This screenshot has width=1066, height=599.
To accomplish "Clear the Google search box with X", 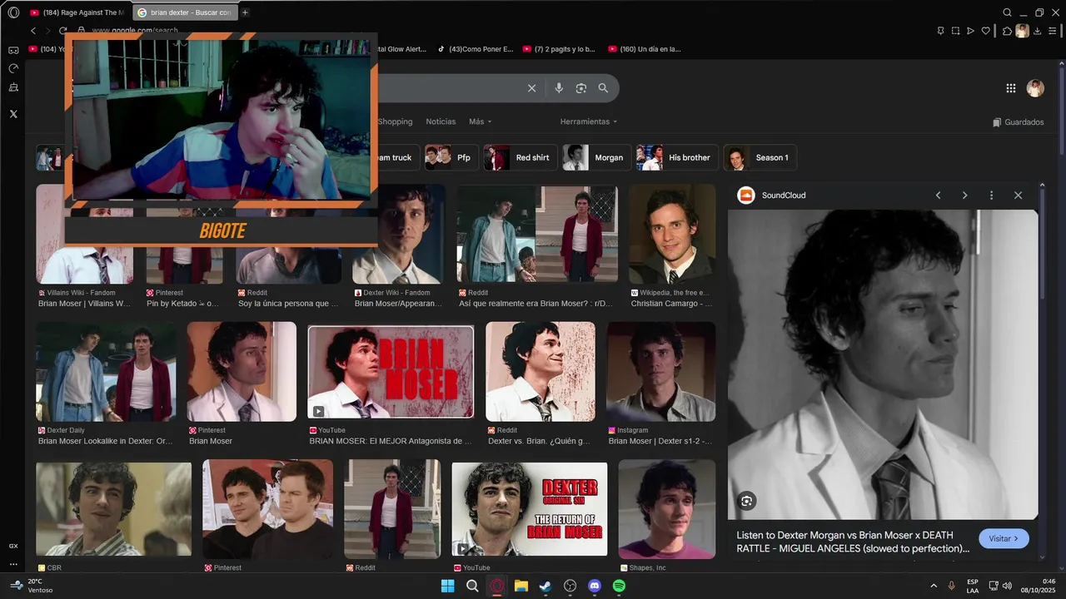I will (x=531, y=88).
